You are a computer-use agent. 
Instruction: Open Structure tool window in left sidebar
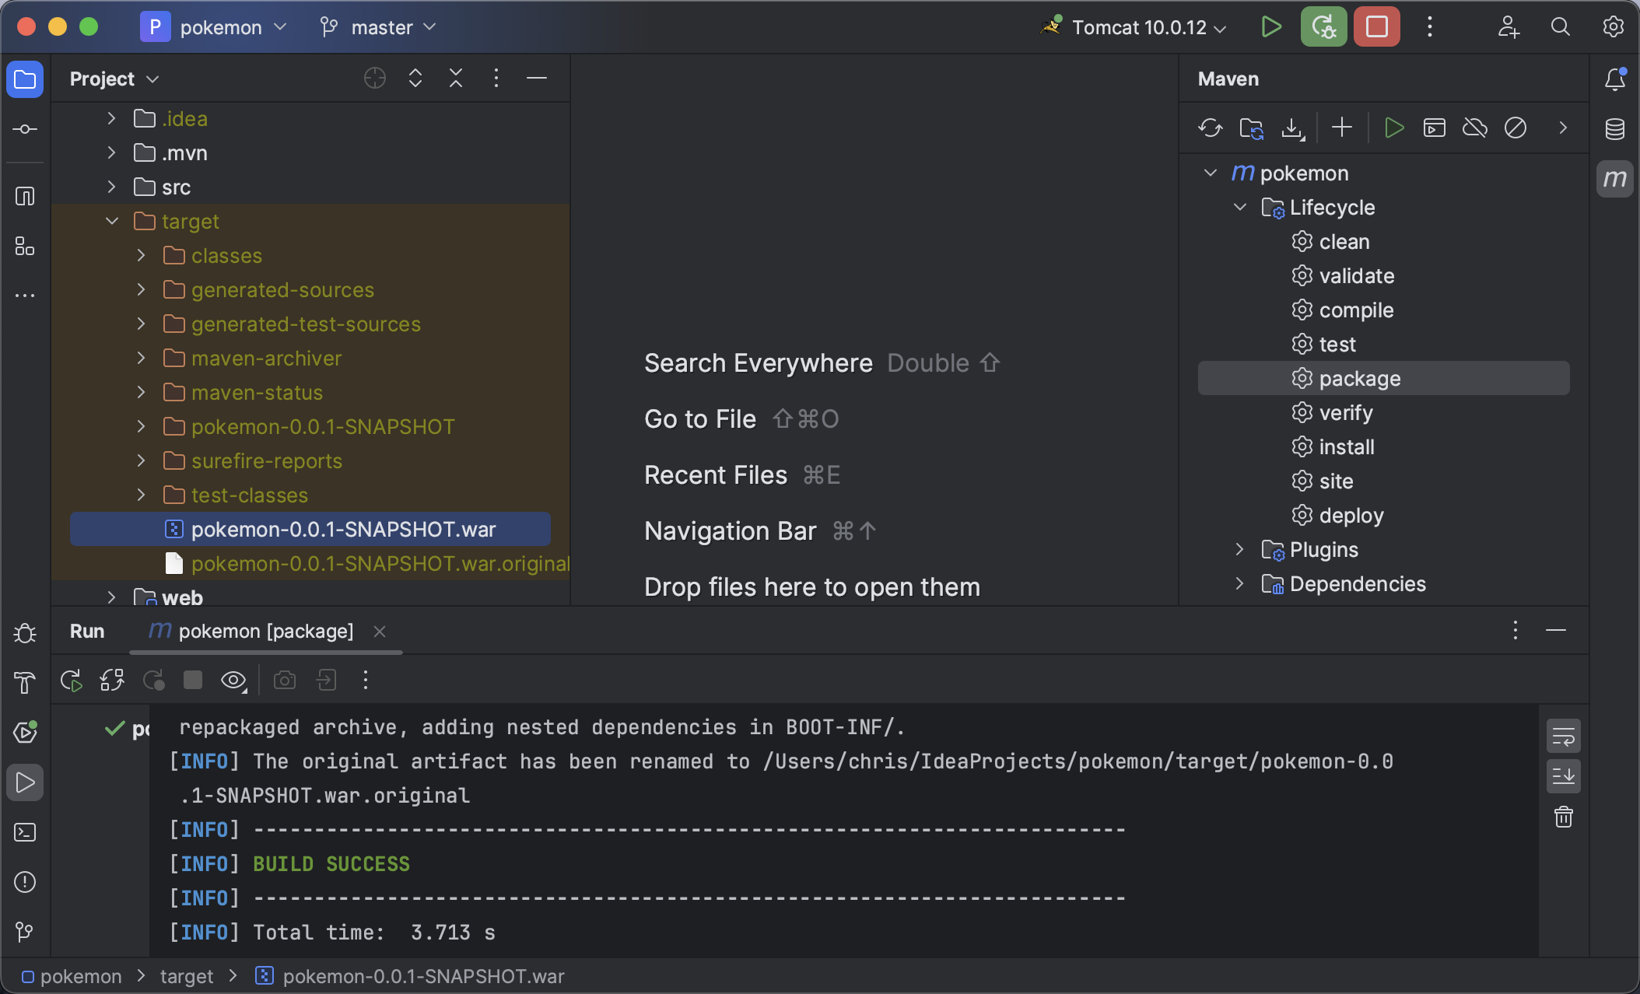(x=25, y=247)
